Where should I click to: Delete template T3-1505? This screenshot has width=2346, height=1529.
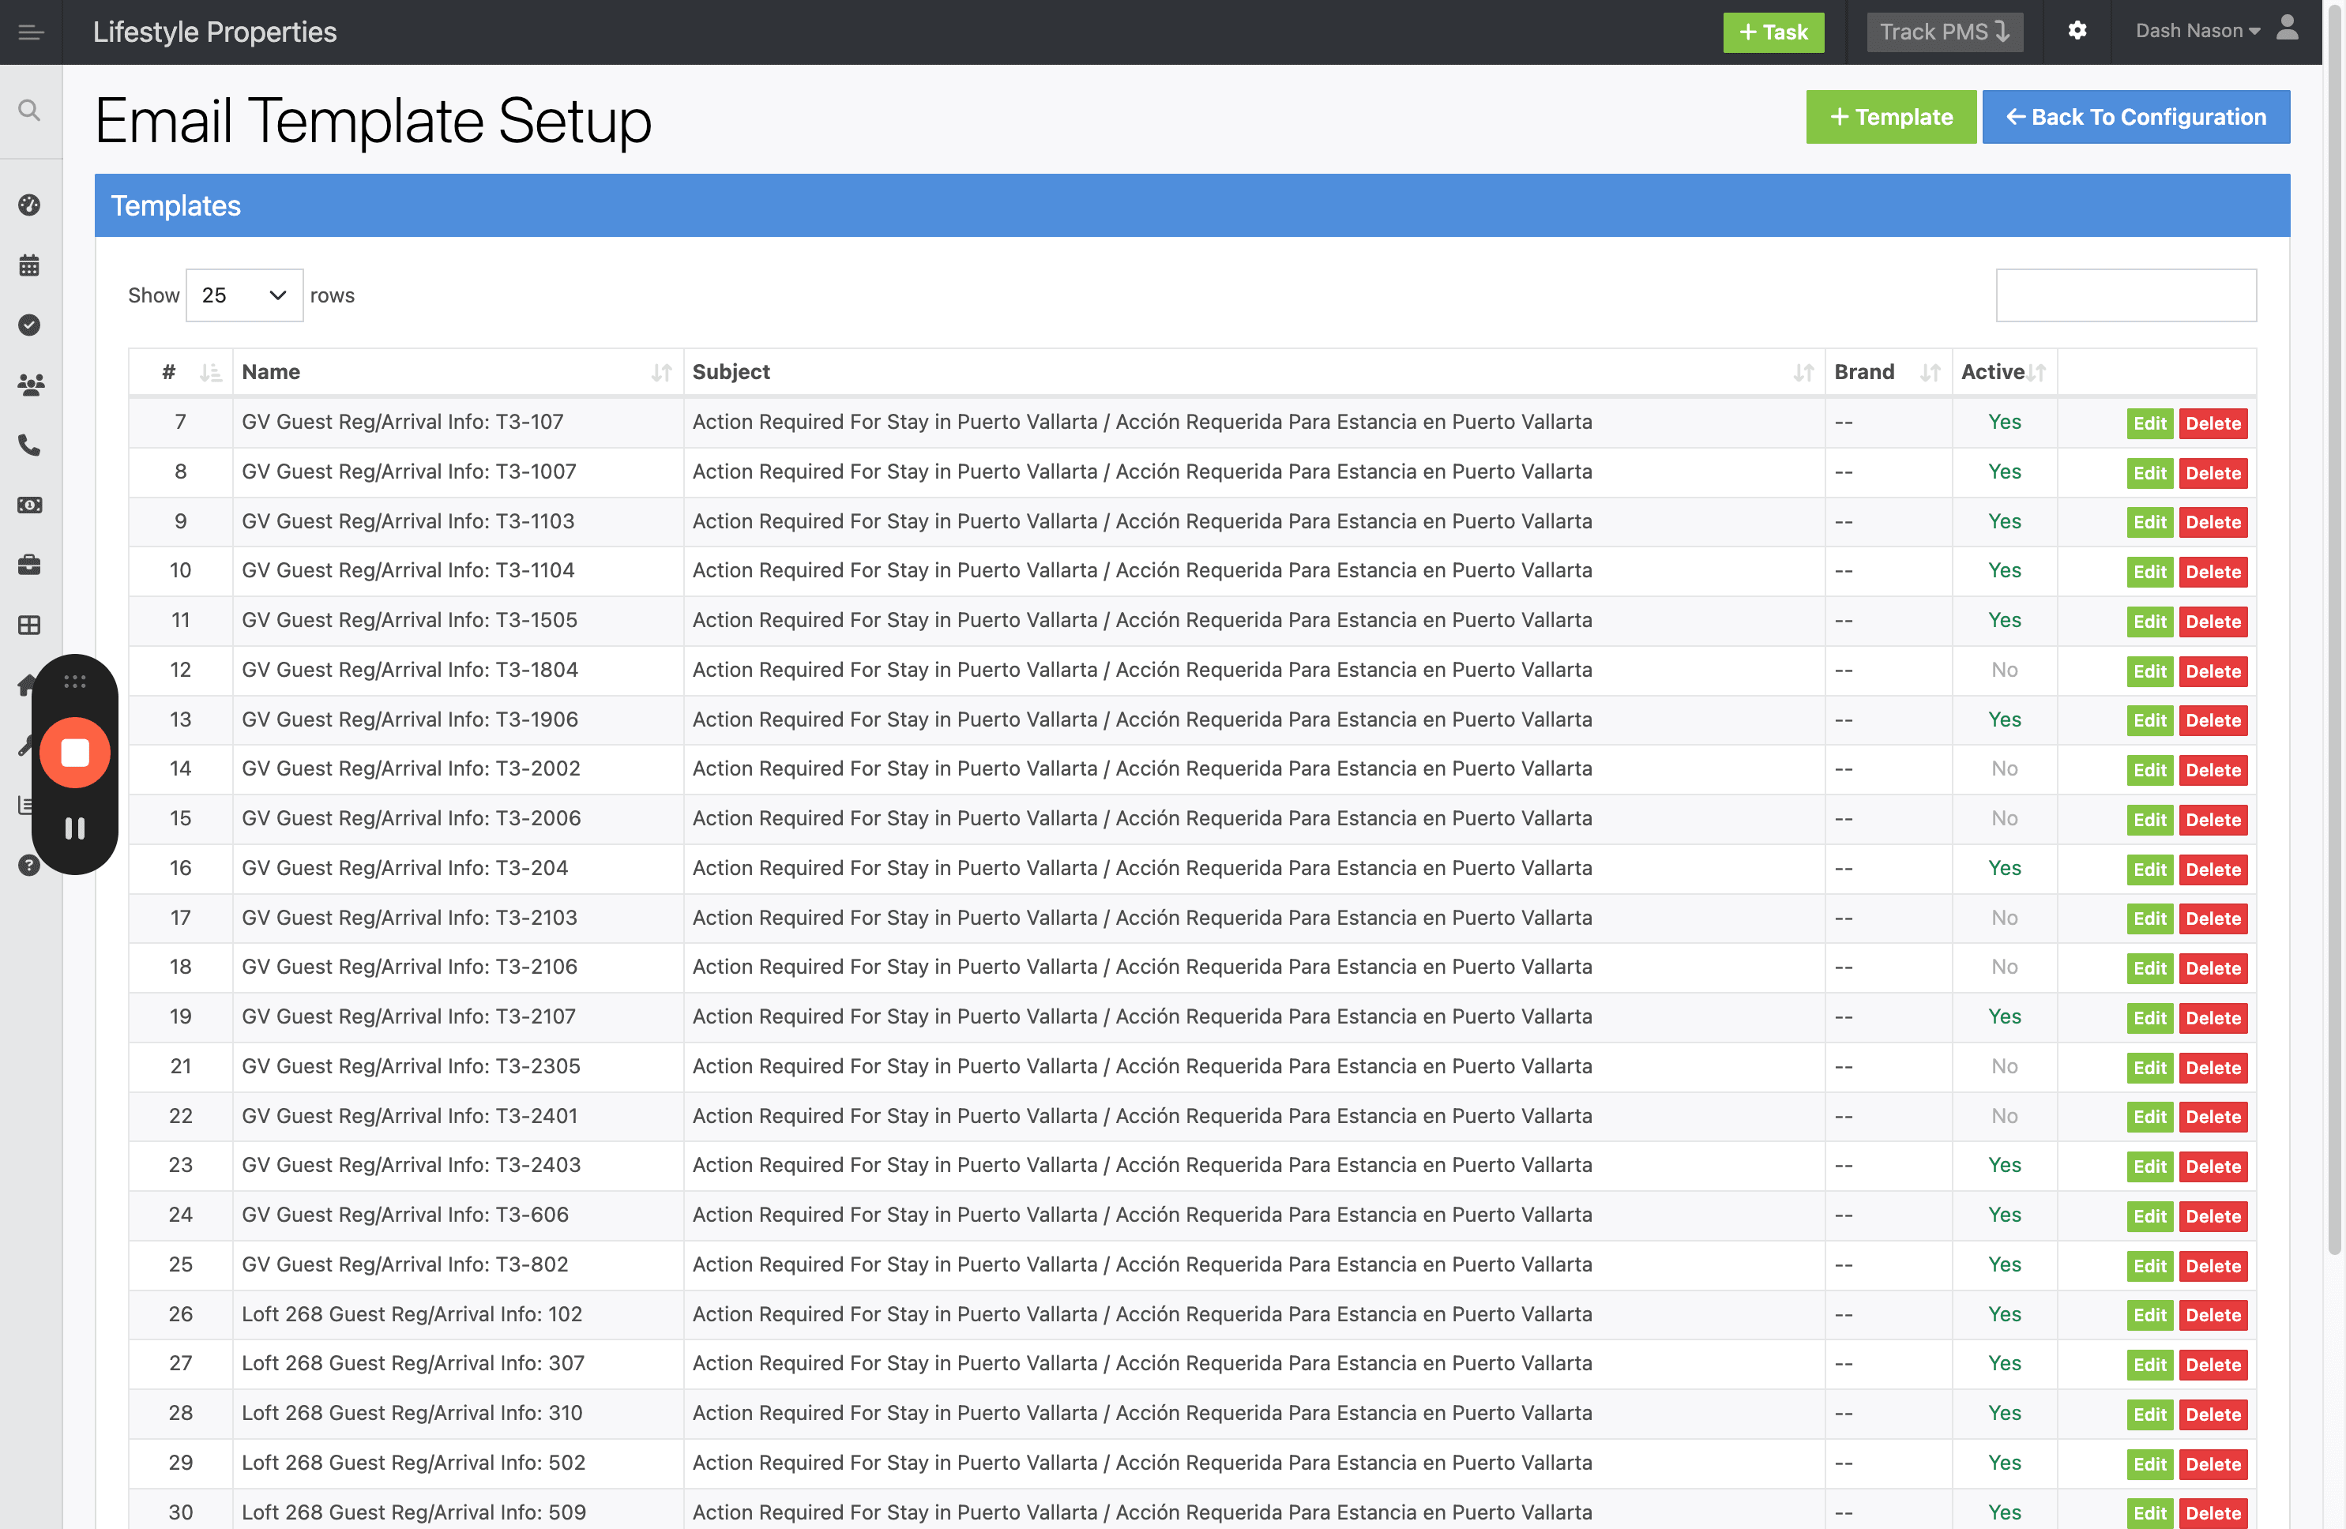[x=2212, y=621]
